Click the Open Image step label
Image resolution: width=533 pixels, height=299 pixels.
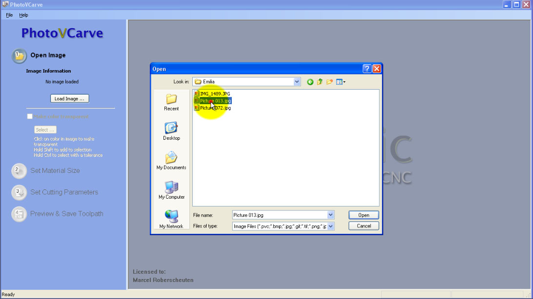(x=48, y=55)
